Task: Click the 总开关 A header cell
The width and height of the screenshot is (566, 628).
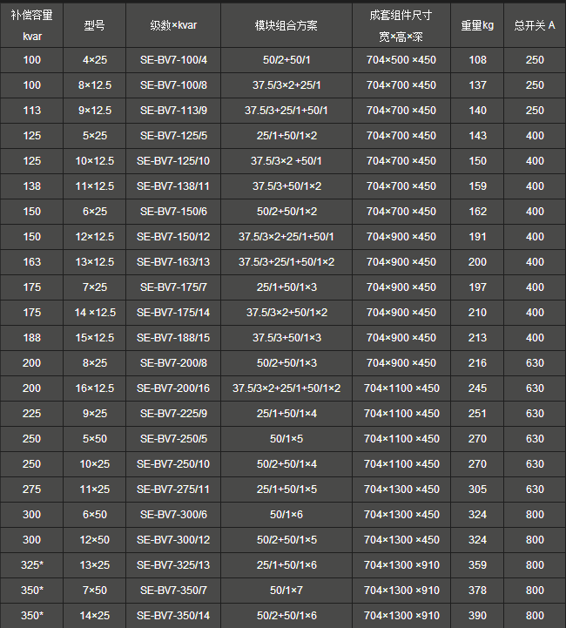Action: pos(535,25)
